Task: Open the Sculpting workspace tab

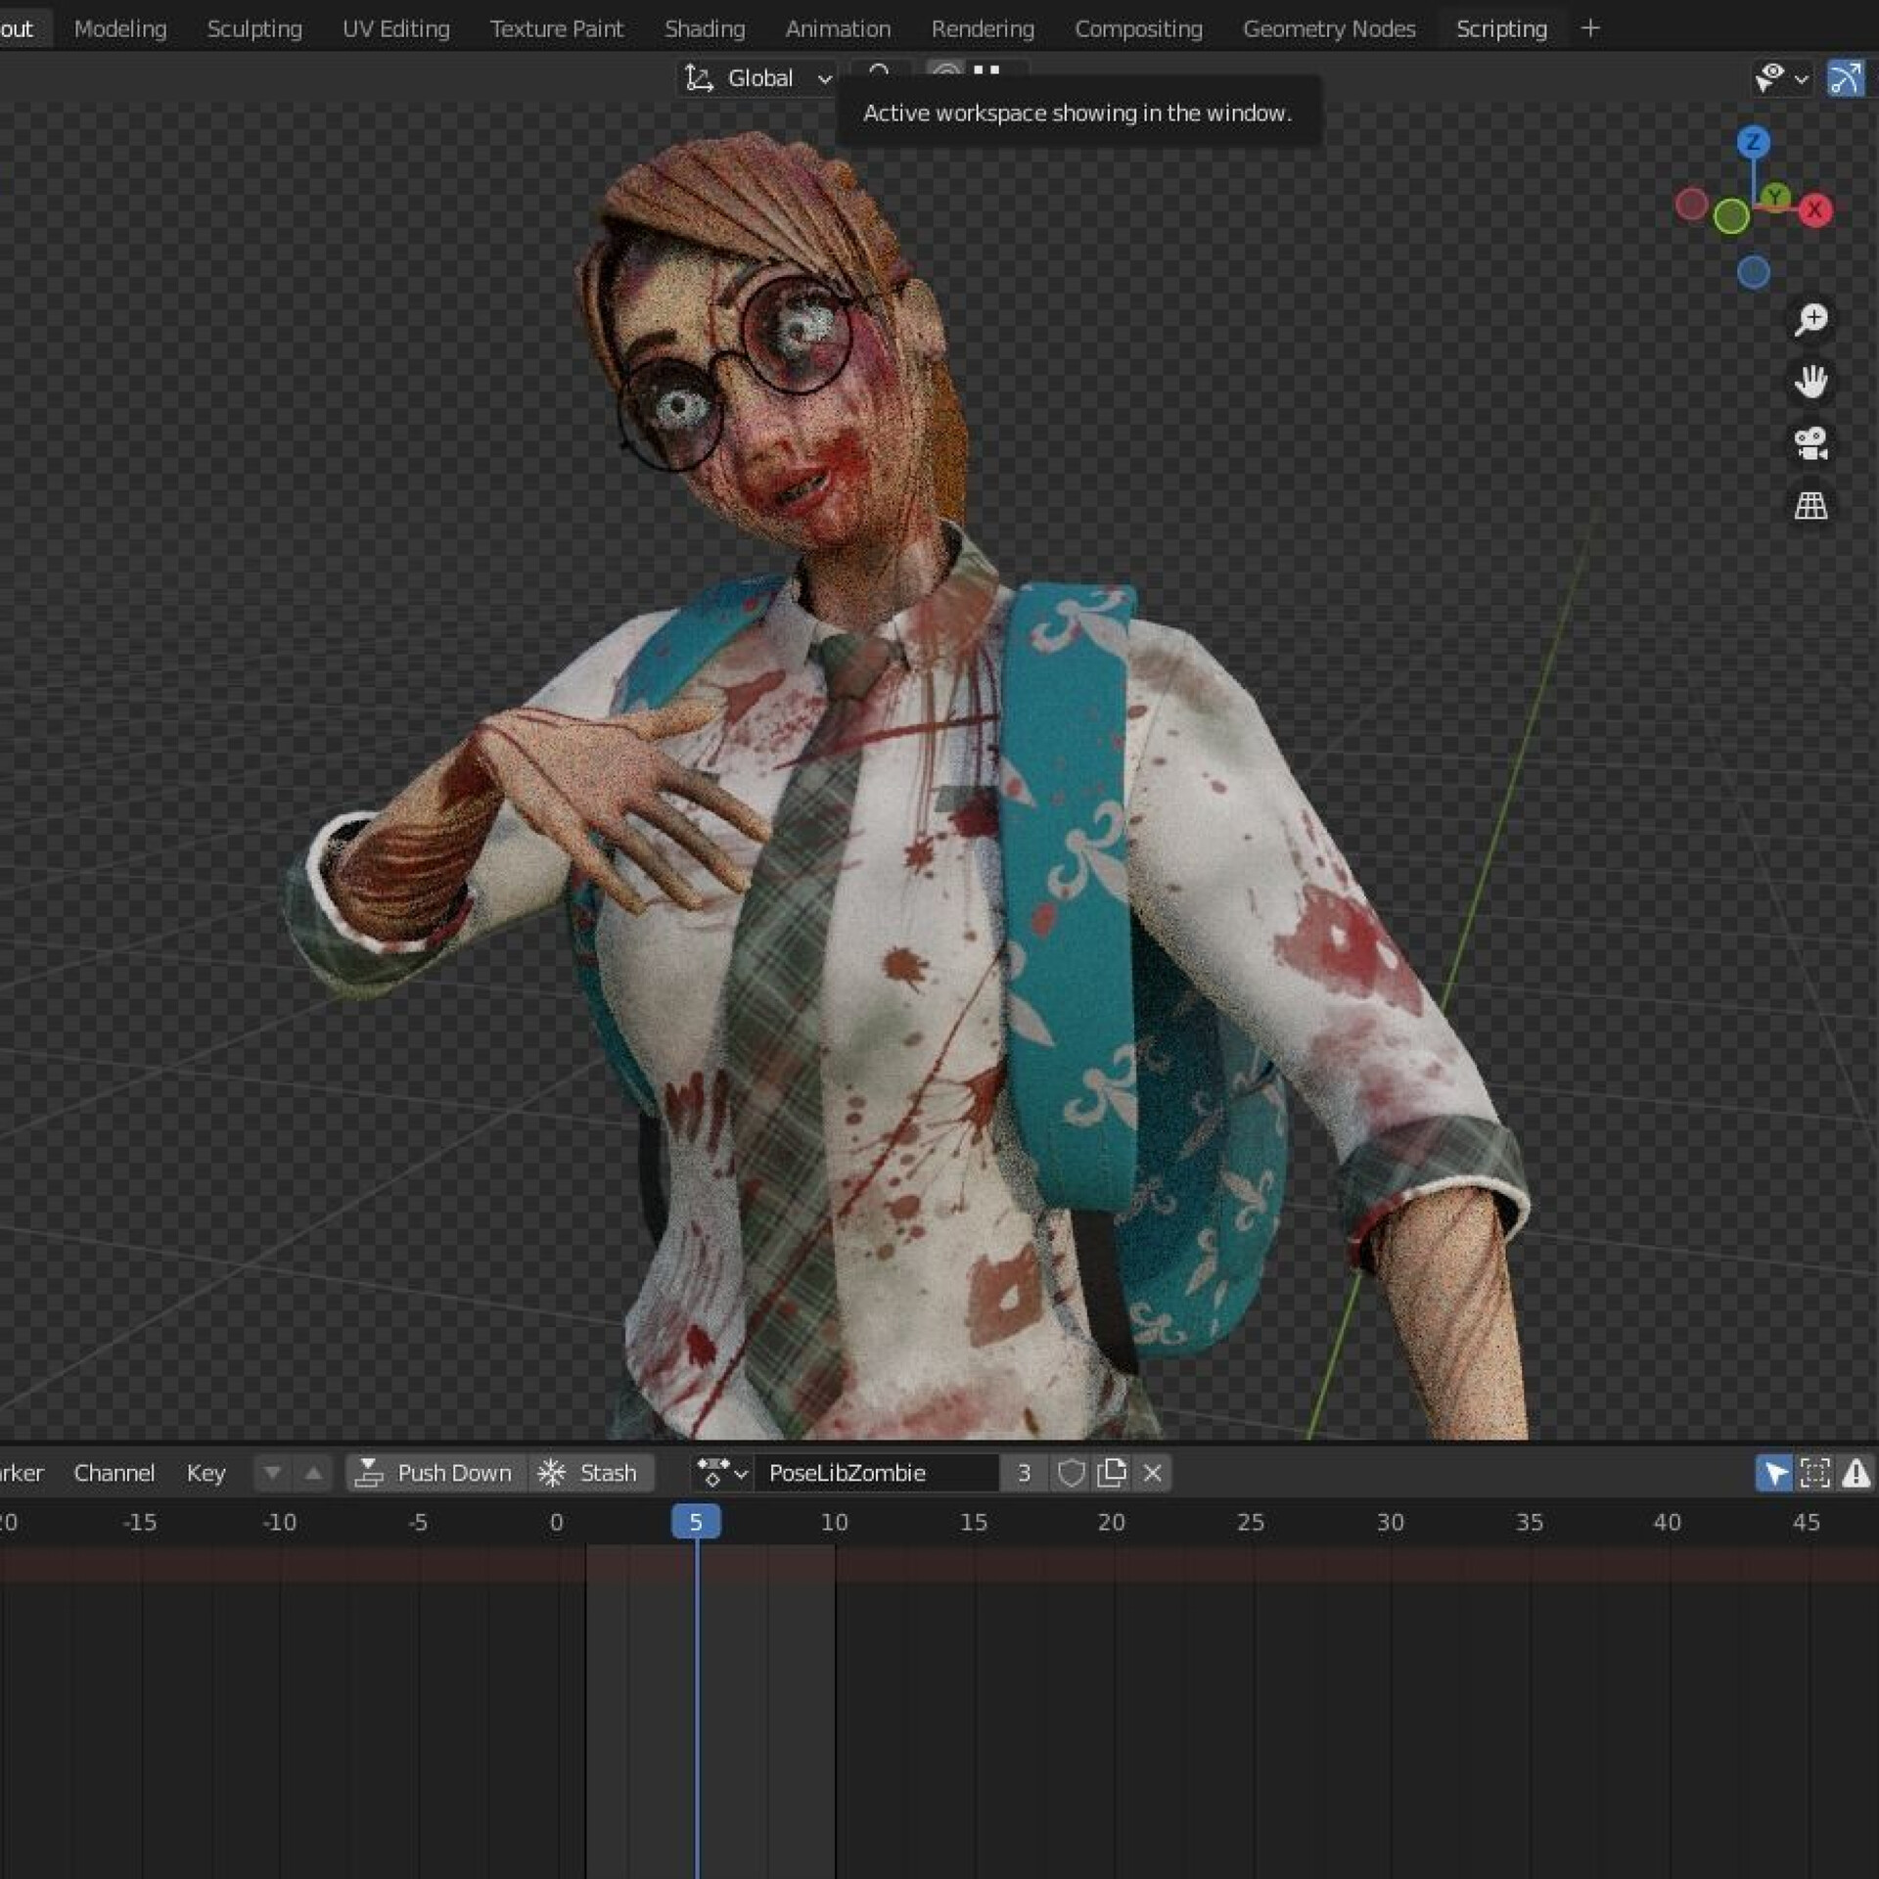Action: tap(254, 28)
